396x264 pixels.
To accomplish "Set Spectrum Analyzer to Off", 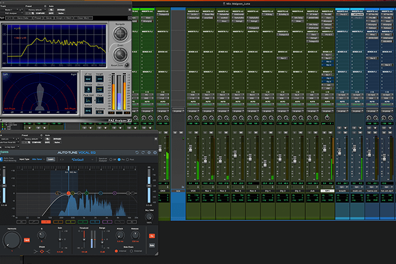I will 111,159.
